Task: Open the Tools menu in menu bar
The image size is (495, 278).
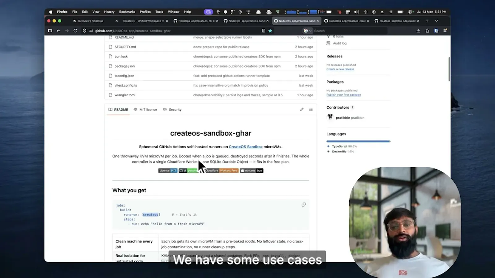Action: pos(159,12)
